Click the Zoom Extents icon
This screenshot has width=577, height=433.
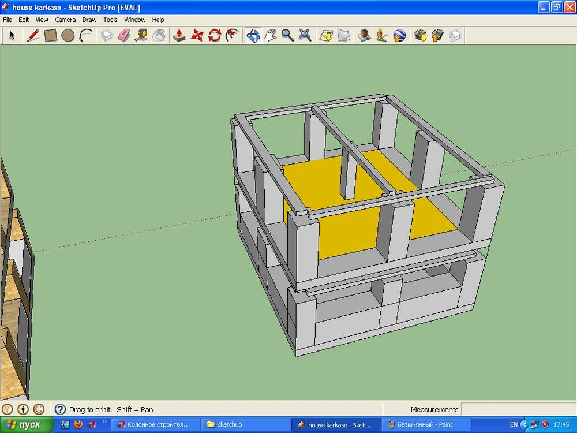tap(305, 36)
